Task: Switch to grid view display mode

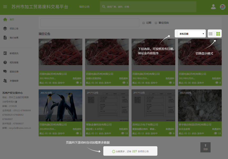Action: (218, 34)
